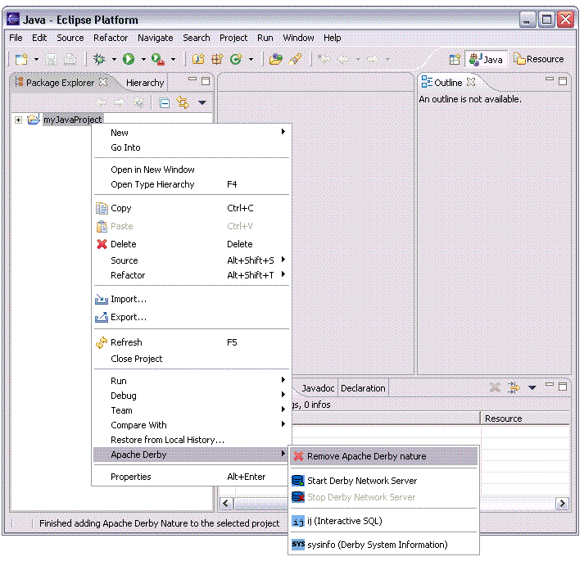Click the Open Type toolbar icon
Screen dimensions: 584x561
[x=276, y=59]
